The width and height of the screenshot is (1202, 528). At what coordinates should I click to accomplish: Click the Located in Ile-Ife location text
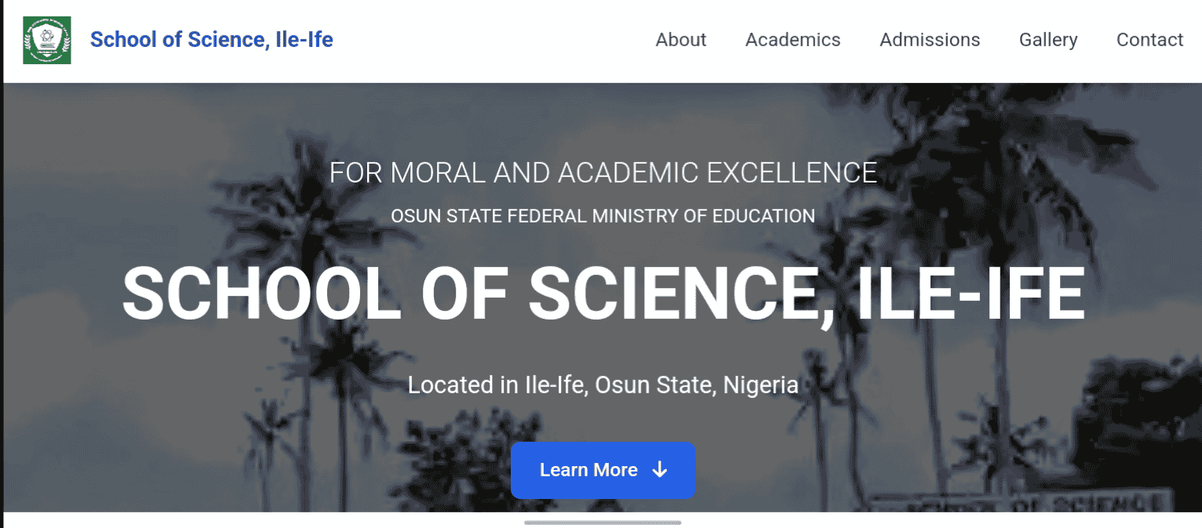[x=603, y=385]
